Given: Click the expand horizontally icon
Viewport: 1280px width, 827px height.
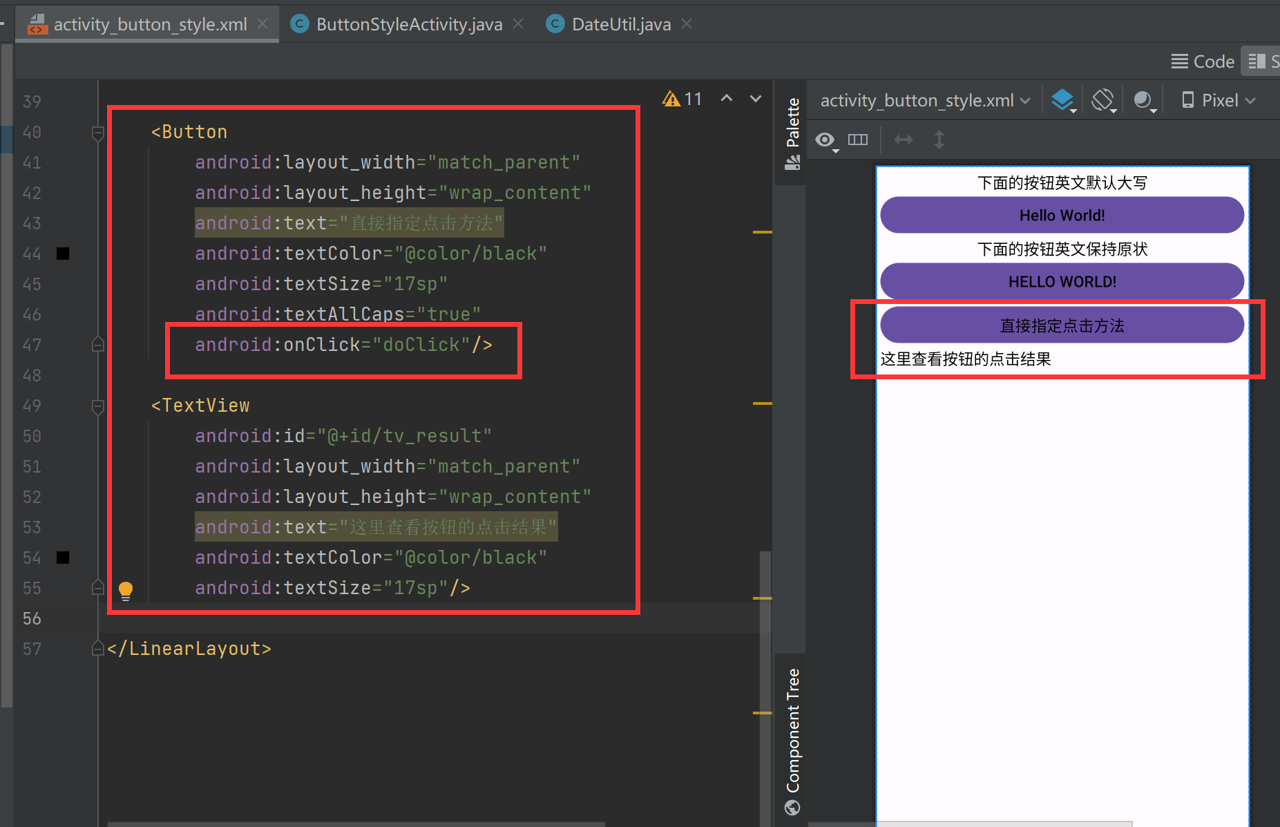Looking at the screenshot, I should pos(904,140).
